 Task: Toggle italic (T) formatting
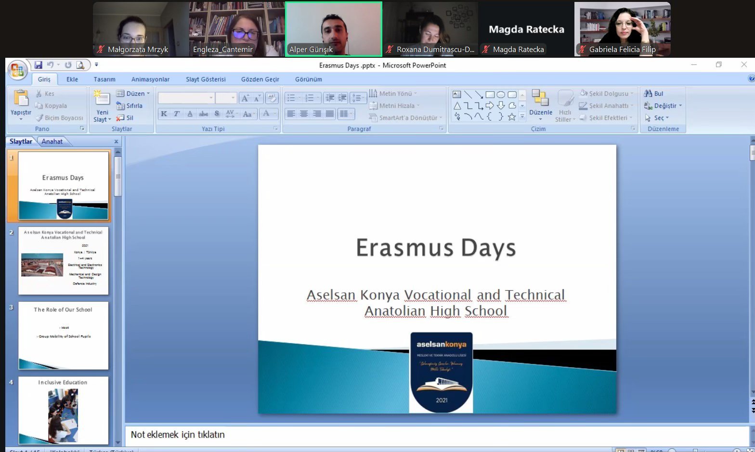(x=177, y=114)
